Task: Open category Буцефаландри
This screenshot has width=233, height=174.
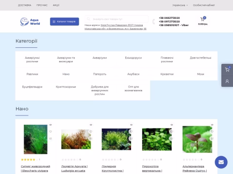Action: (x=32, y=87)
